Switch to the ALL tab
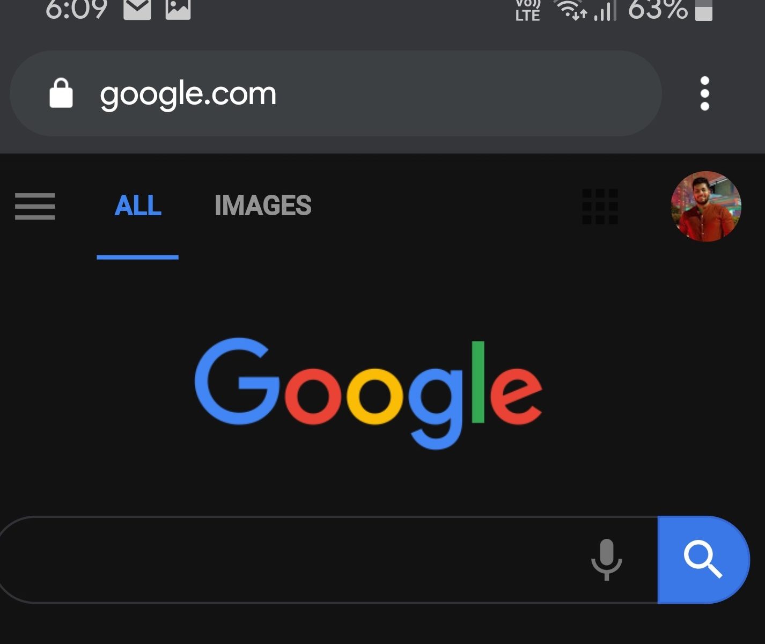Viewport: 765px width, 644px height. click(138, 206)
